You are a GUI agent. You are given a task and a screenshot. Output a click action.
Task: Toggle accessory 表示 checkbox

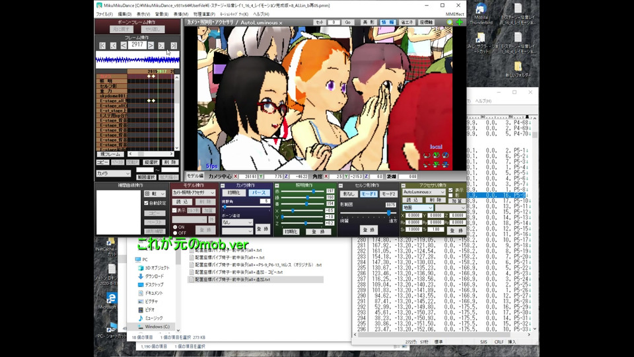(x=450, y=190)
